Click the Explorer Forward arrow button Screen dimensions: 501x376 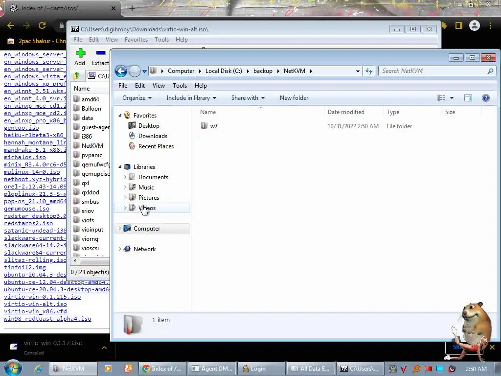tap(135, 71)
